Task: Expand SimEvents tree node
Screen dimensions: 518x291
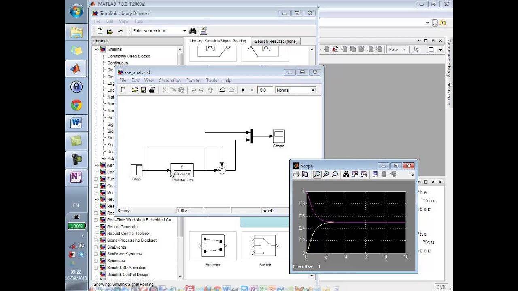Action: coord(96,247)
